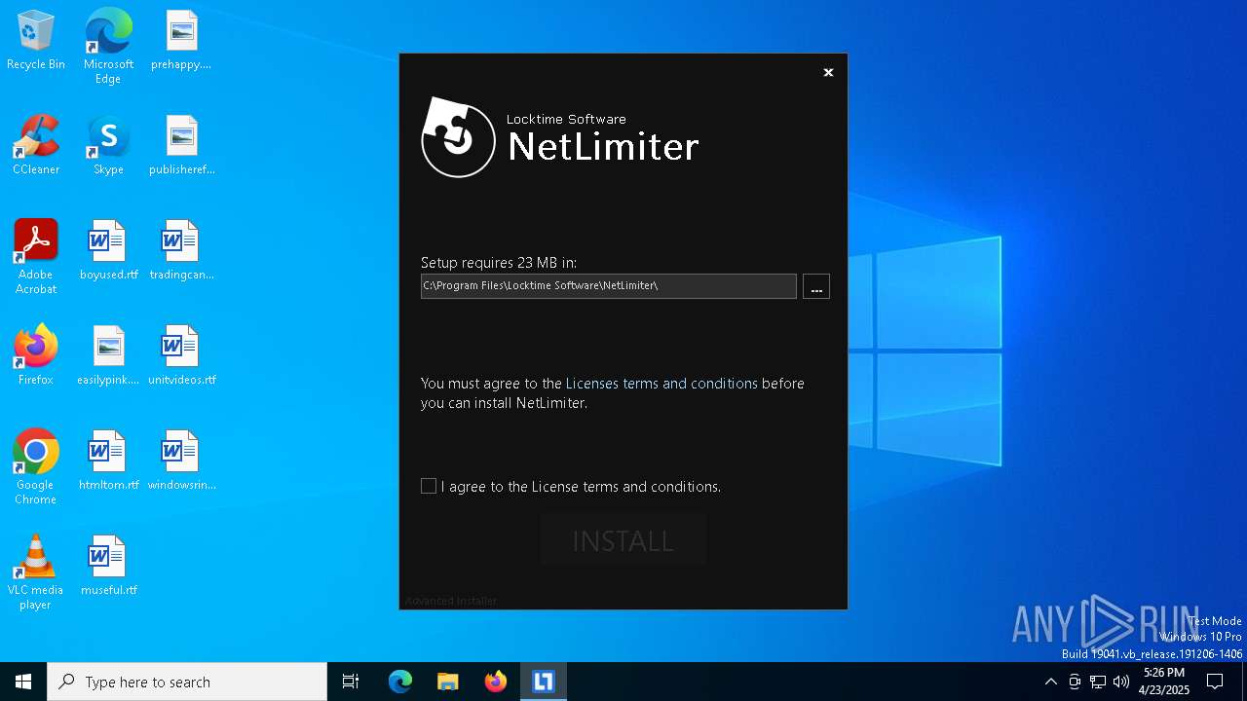This screenshot has height=701, width=1247.
Task: Select Adobe Acrobat desktop shortcut
Action: 36,257
